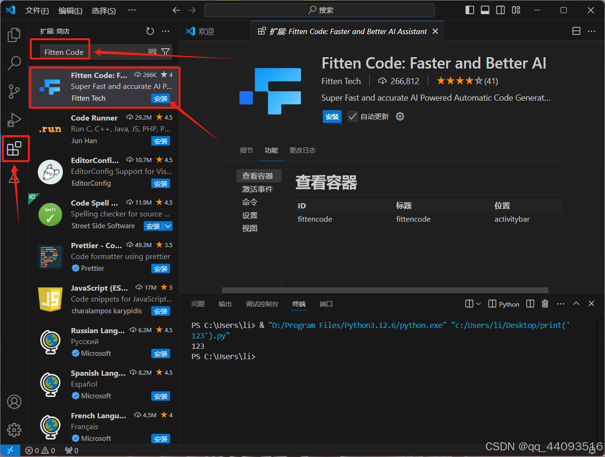This screenshot has height=457, width=605.
Task: Open the 输出 panel tab
Action: pyautogui.click(x=225, y=304)
